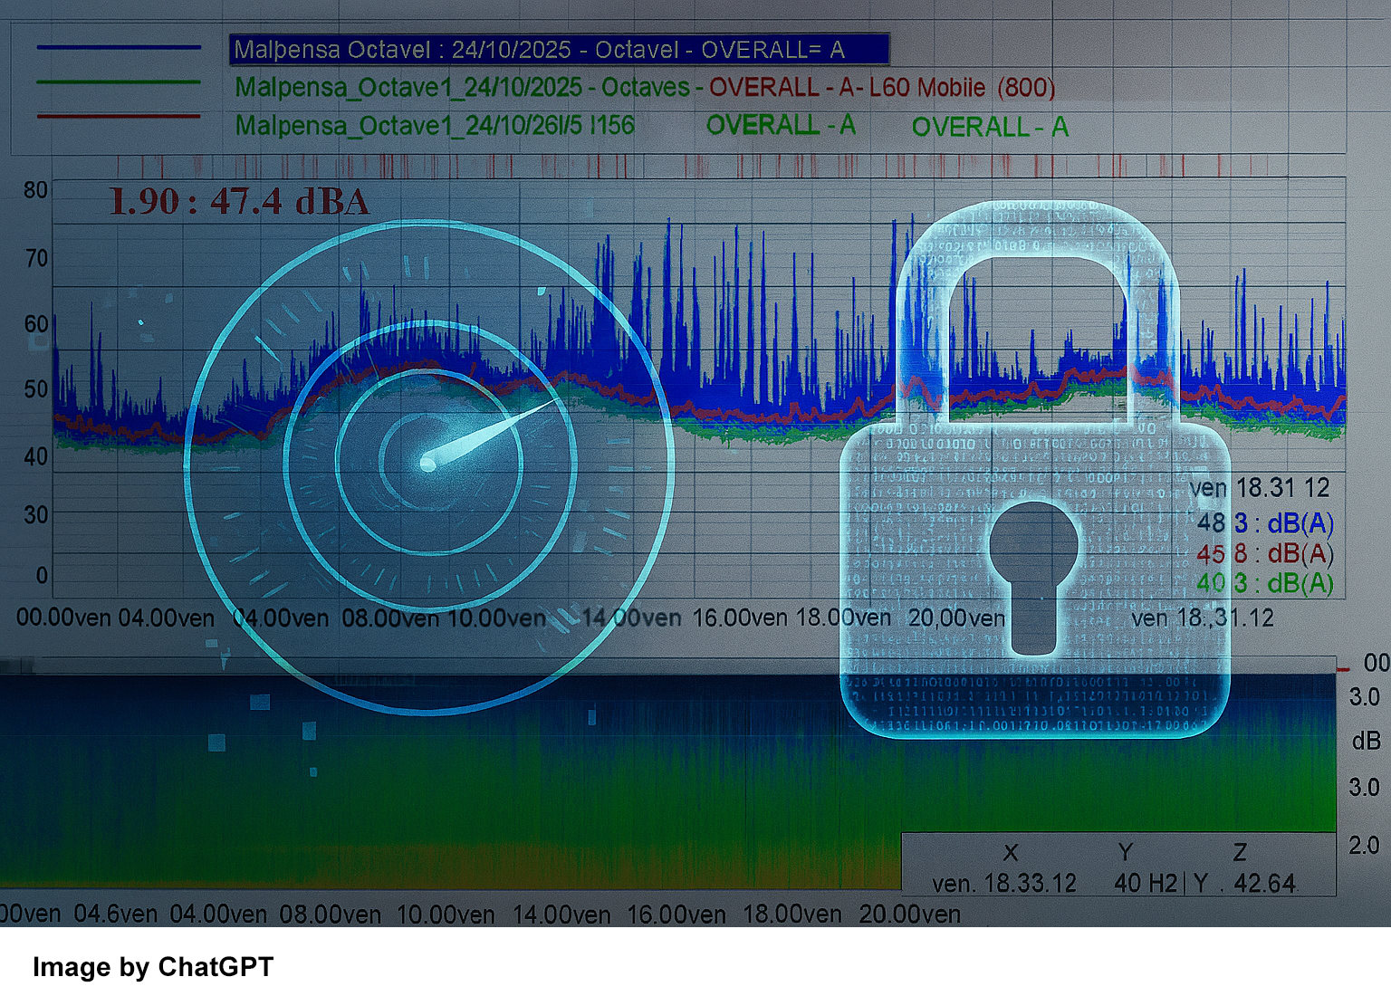The width and height of the screenshot is (1391, 996).
Task: Click the red line legend swatch
Action: [x=119, y=117]
